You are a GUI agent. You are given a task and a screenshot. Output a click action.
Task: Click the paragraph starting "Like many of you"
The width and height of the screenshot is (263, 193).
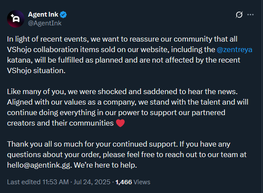[x=128, y=107]
